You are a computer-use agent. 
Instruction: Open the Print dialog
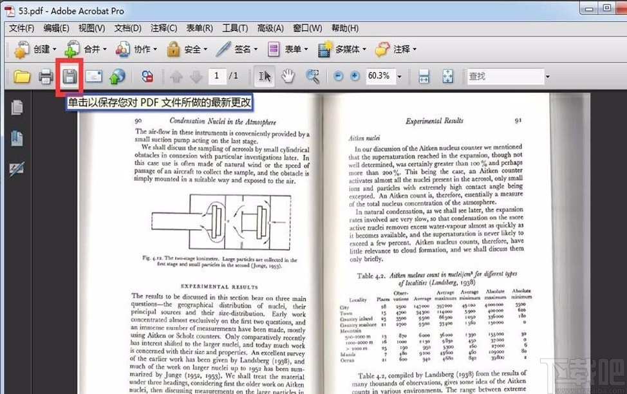46,76
